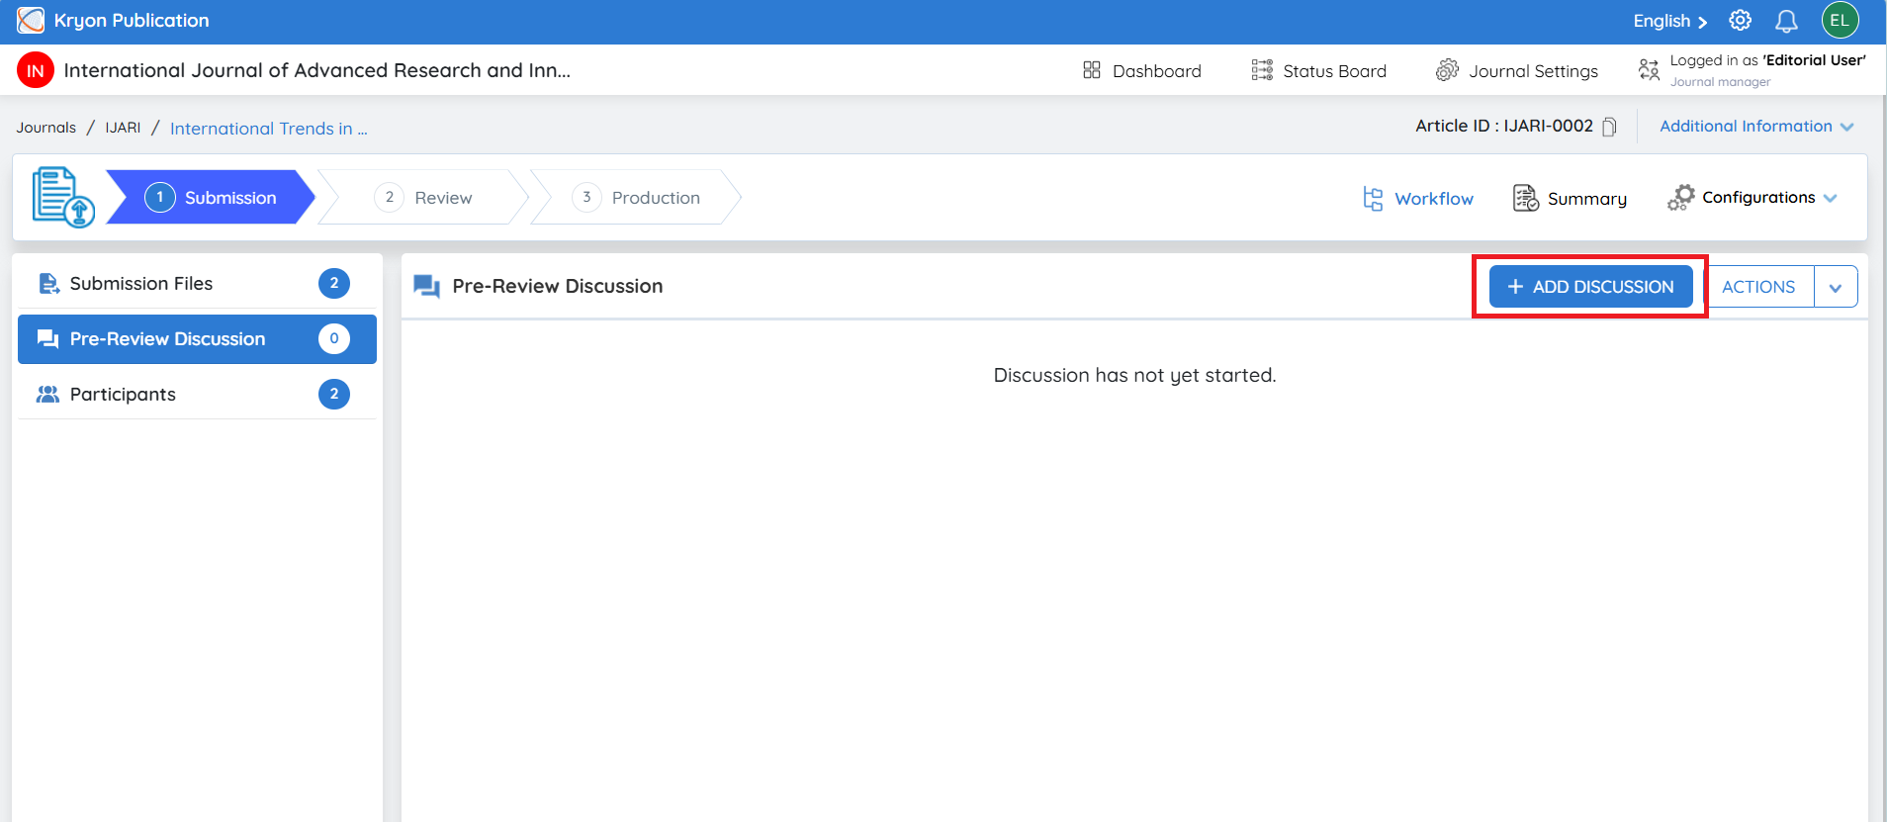Open the notifications bell
This screenshot has width=1887, height=822.
(x=1786, y=21)
